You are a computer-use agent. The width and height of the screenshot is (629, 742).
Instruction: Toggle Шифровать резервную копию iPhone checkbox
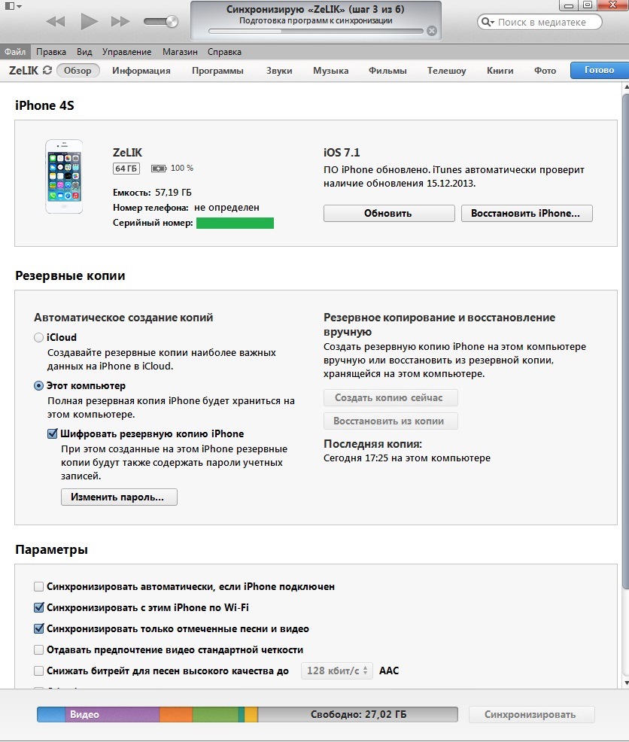(x=53, y=433)
